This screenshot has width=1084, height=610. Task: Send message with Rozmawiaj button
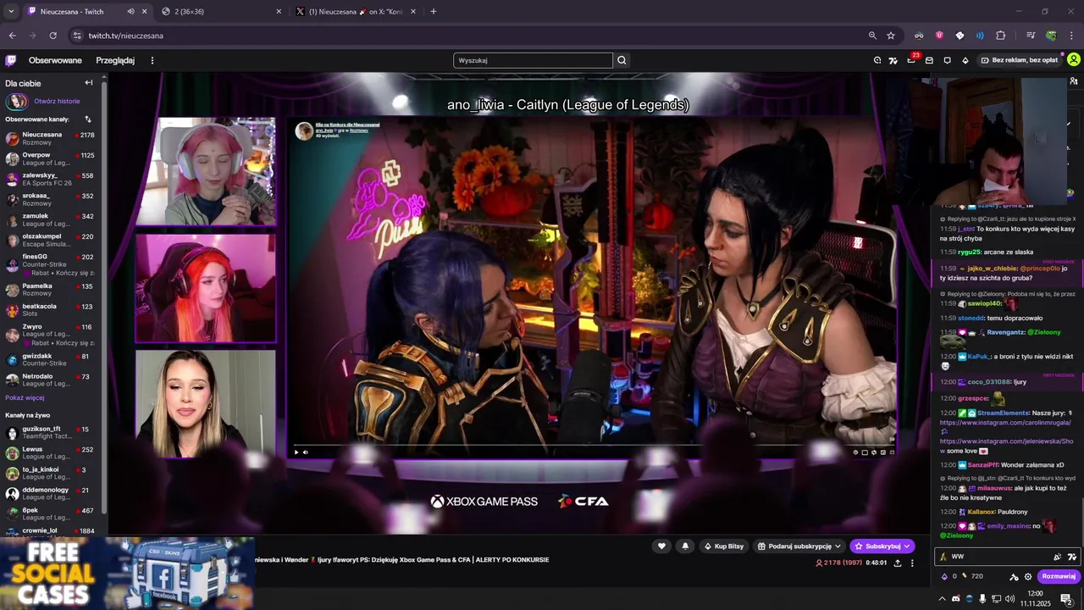point(1059,576)
